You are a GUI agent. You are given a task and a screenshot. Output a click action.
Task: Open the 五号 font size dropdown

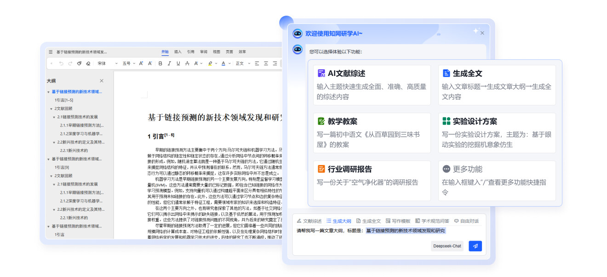click(x=129, y=63)
